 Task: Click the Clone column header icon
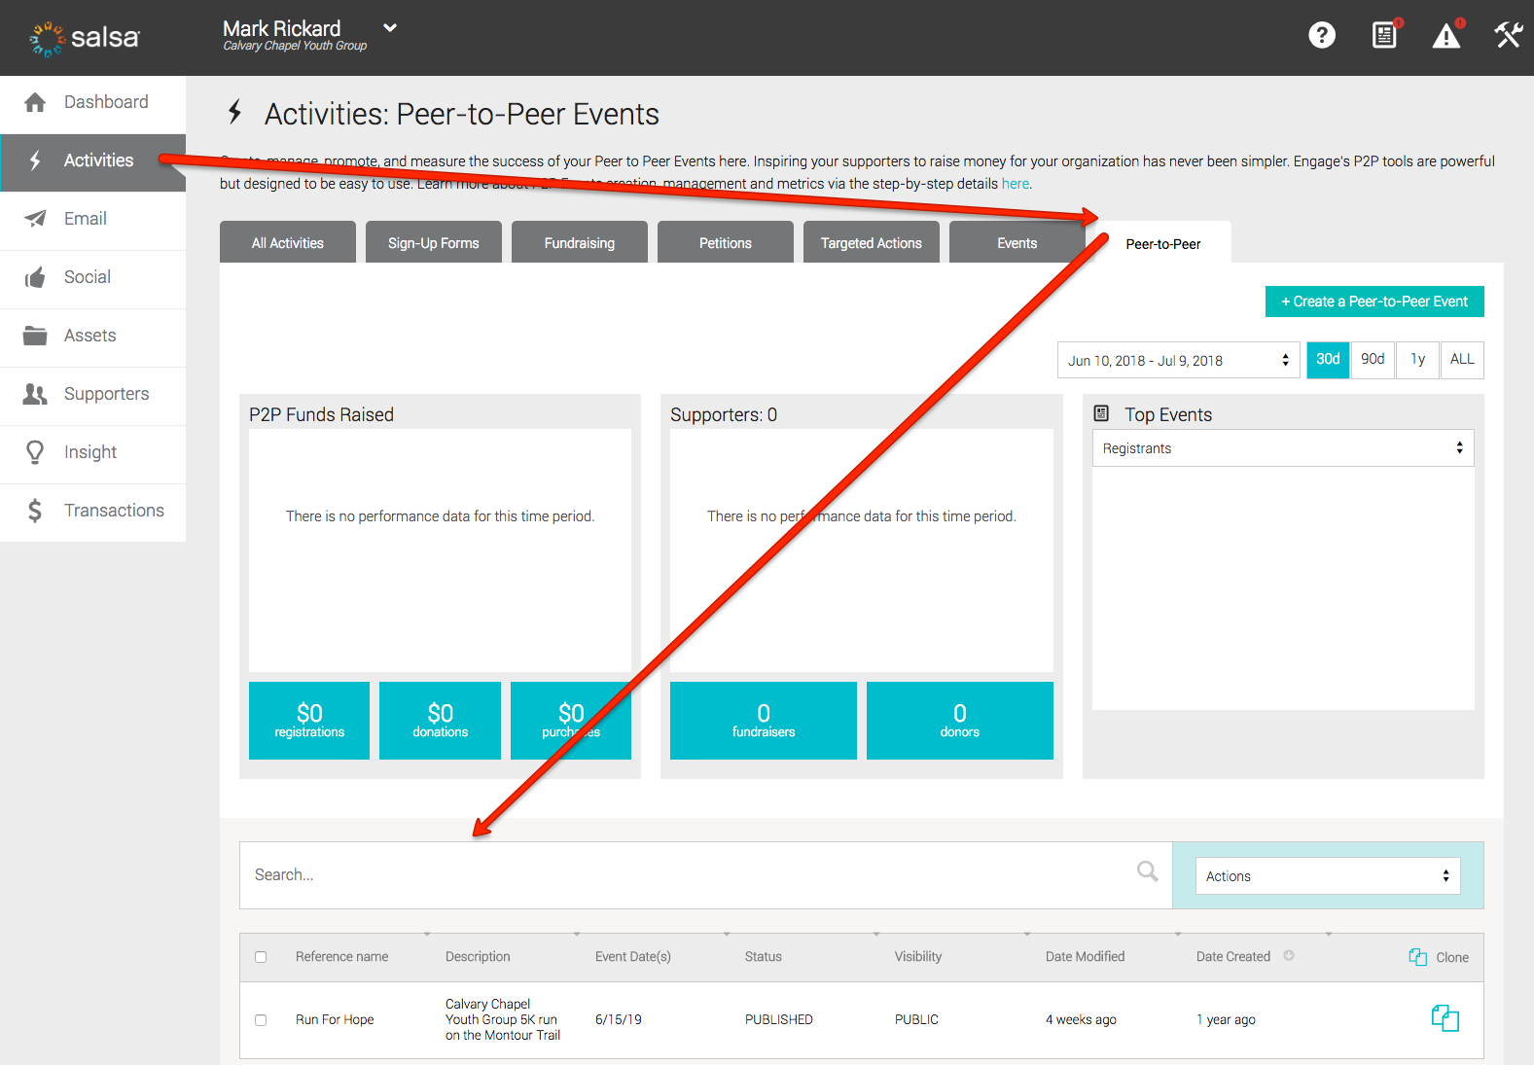click(1418, 957)
